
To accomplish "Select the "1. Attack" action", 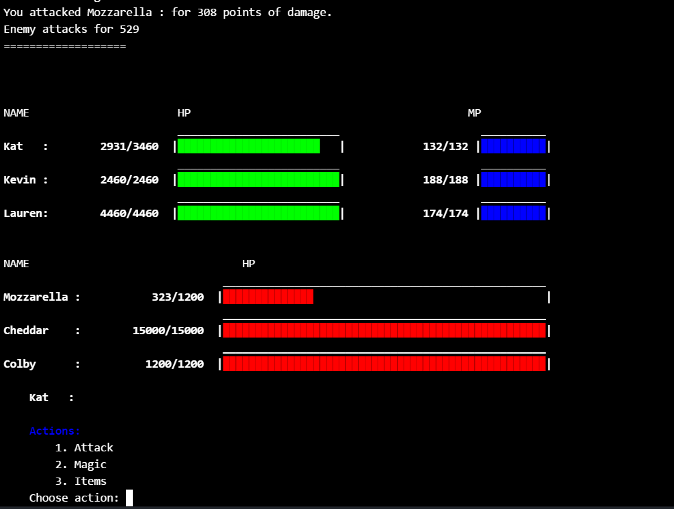I will 93,447.
